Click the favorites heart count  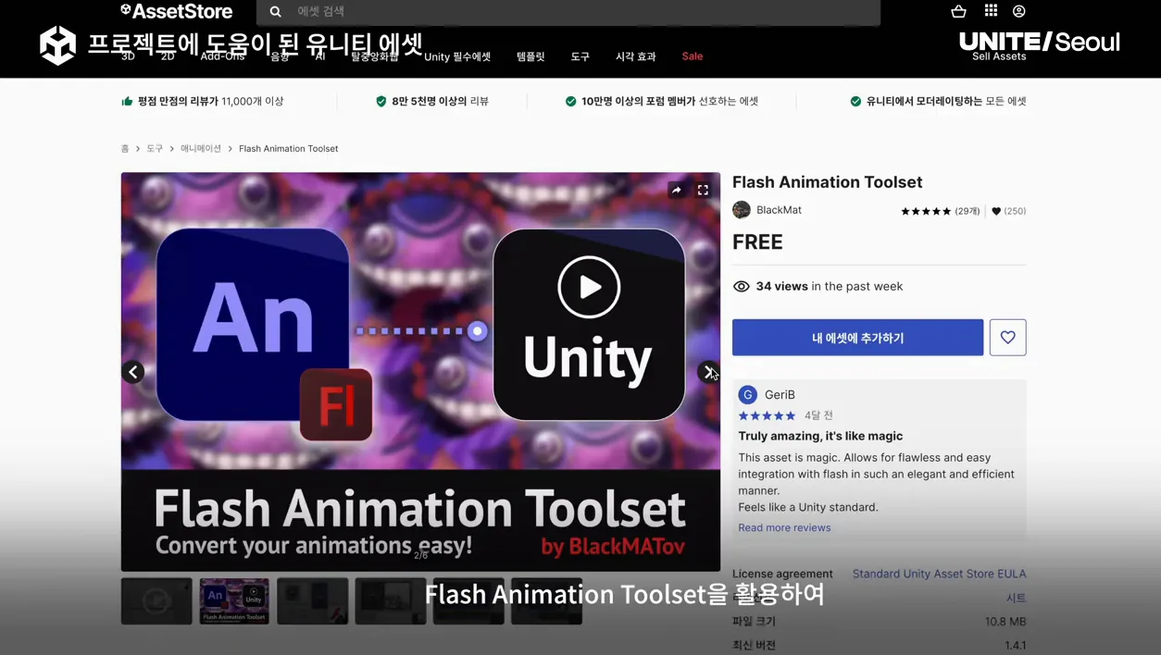click(x=1008, y=211)
